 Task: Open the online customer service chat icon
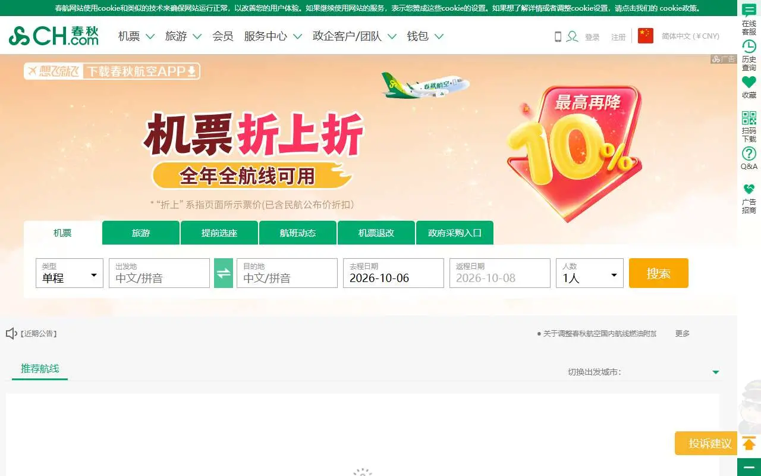pos(749,11)
